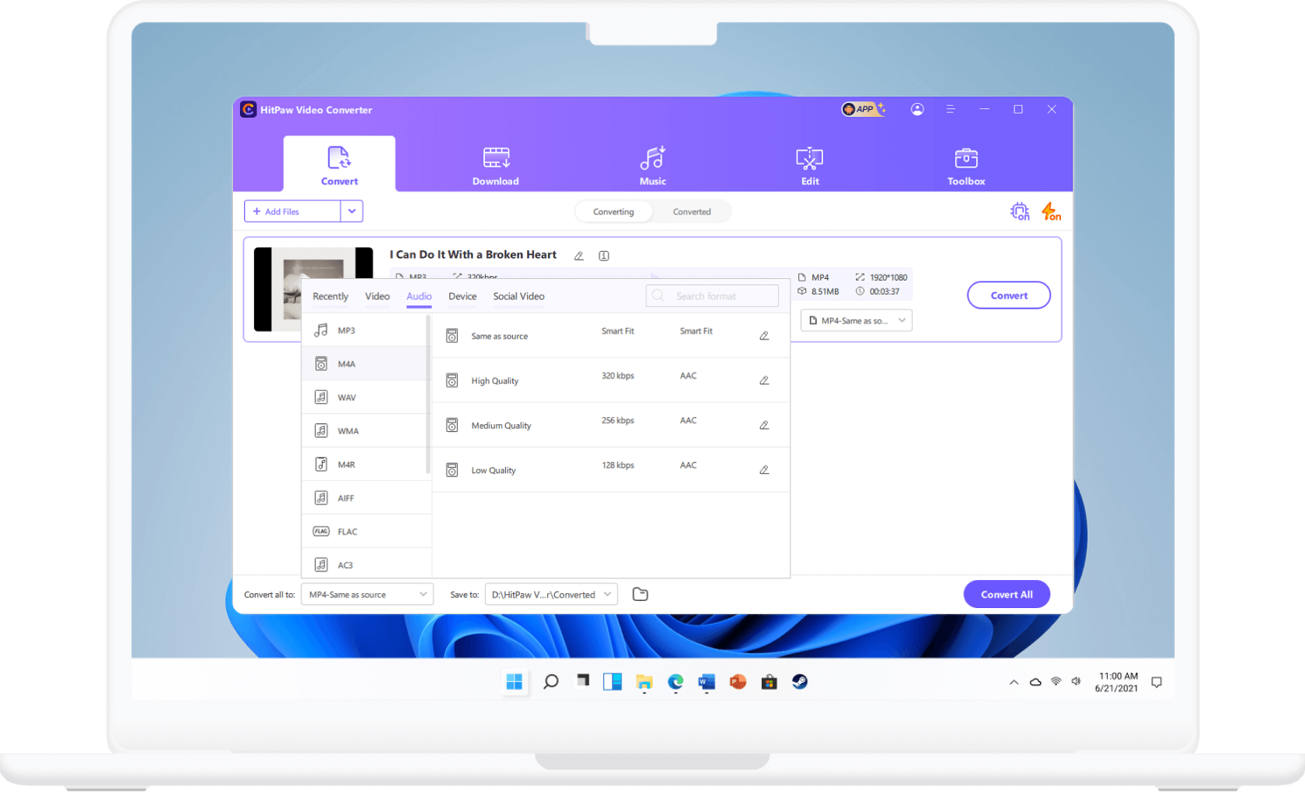Select the Video format tab

click(x=377, y=296)
